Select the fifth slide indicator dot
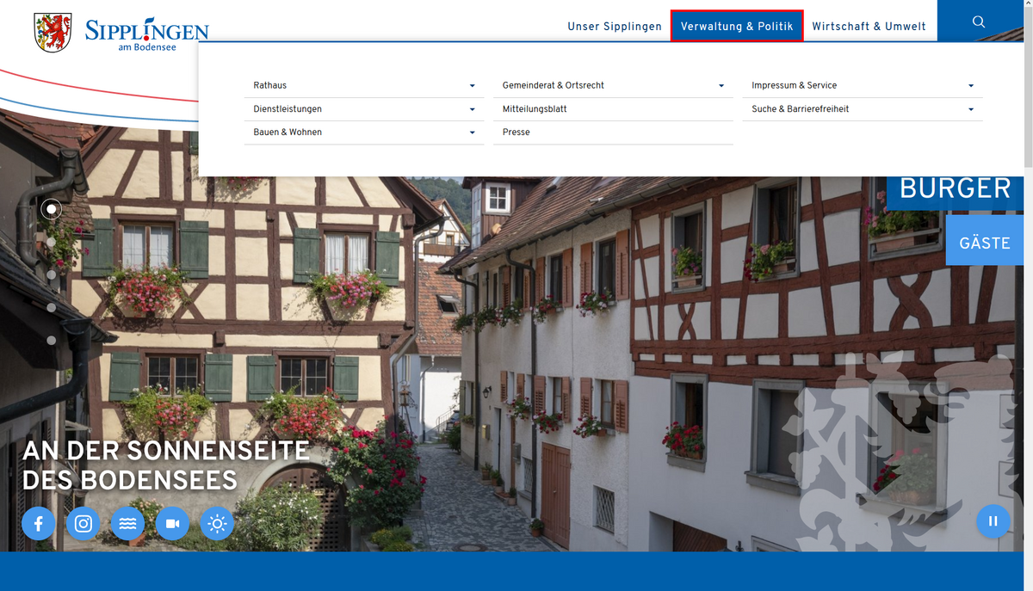1033x591 pixels. tap(52, 340)
